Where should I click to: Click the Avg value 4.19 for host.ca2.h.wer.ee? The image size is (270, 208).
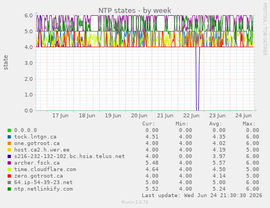click(x=219, y=150)
